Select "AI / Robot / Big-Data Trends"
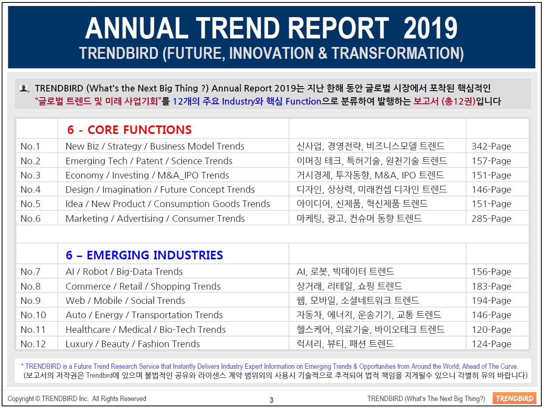Screen dimensions: 545x408 (x=124, y=272)
